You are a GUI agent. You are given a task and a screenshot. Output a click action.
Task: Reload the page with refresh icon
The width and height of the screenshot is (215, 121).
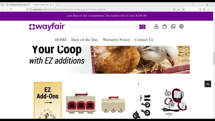11,10
